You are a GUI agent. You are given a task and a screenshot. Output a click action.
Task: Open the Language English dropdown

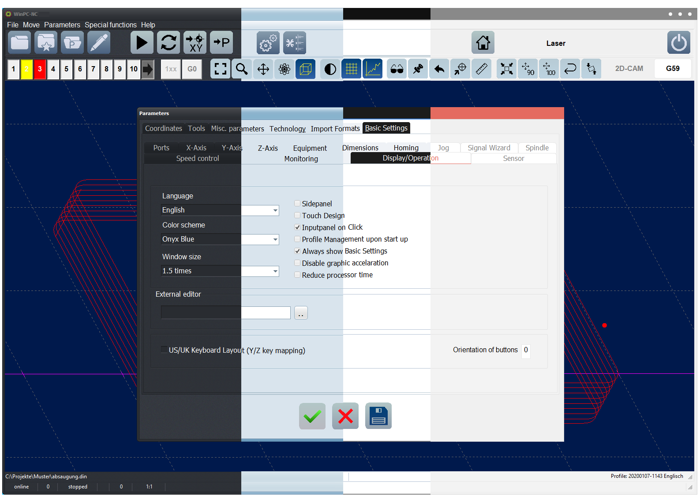[x=220, y=210]
